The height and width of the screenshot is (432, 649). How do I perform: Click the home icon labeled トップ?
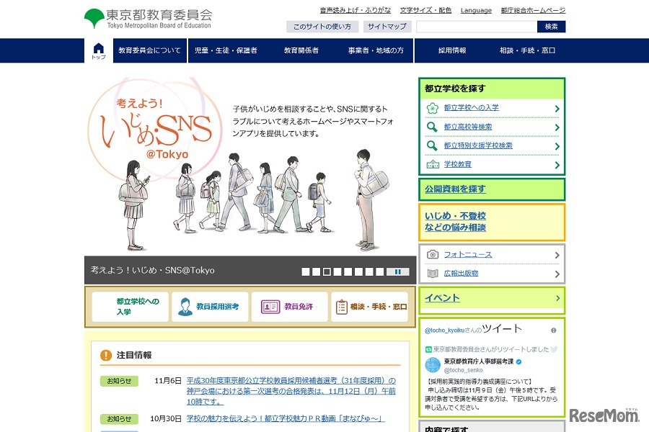[98, 50]
